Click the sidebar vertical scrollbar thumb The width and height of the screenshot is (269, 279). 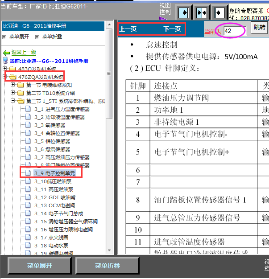pos(109,74)
